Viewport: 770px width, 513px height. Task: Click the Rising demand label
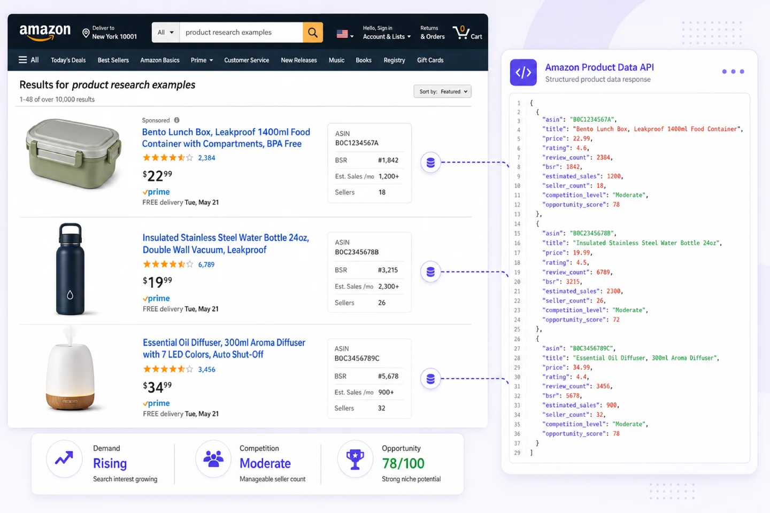pyautogui.click(x=110, y=464)
